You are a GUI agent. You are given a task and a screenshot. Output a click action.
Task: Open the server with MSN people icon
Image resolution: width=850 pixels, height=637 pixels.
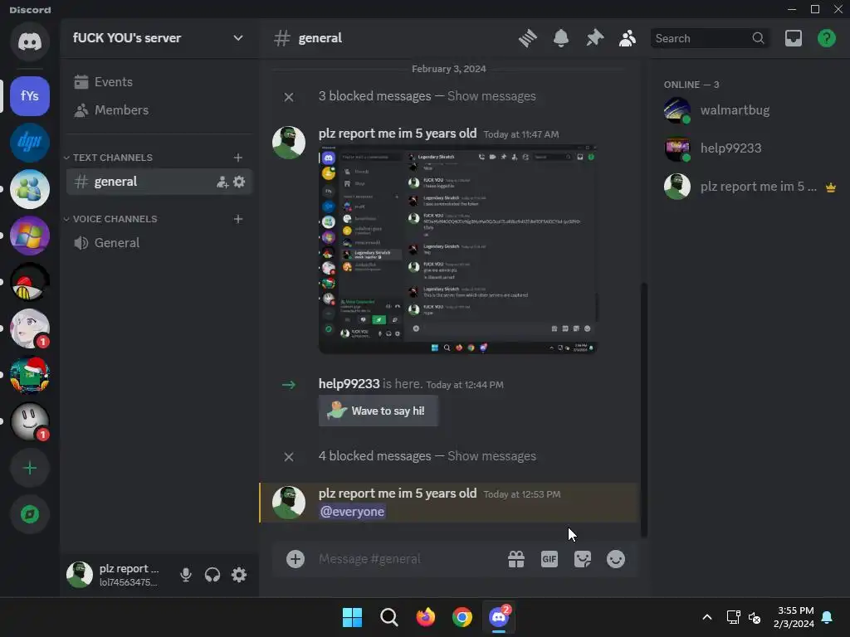click(x=30, y=189)
